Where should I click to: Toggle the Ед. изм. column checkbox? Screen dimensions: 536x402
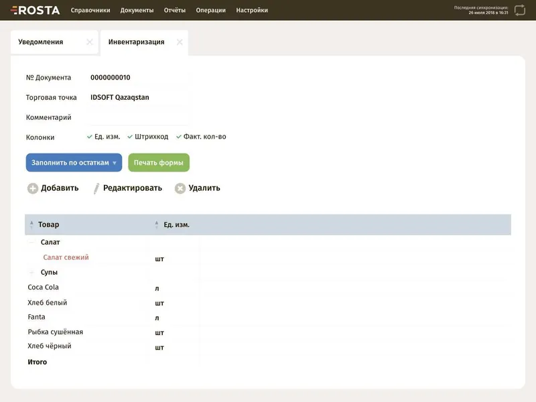coord(90,137)
